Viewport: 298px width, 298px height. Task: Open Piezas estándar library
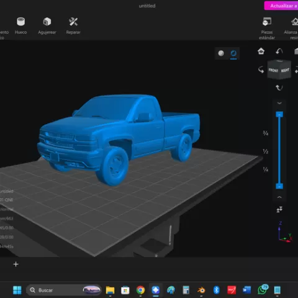click(x=267, y=29)
